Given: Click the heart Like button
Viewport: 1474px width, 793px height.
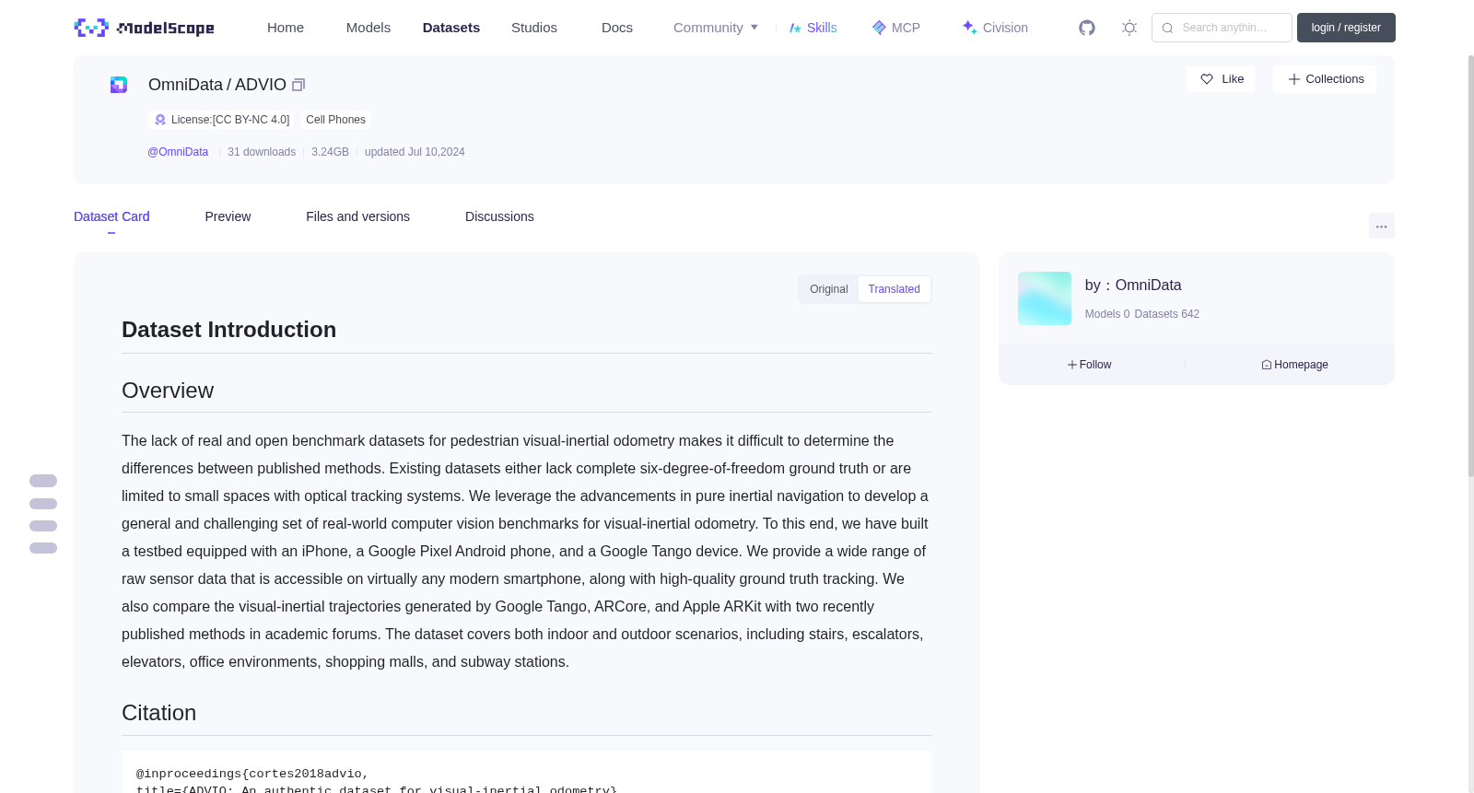Looking at the screenshot, I should pyautogui.click(x=1221, y=79).
